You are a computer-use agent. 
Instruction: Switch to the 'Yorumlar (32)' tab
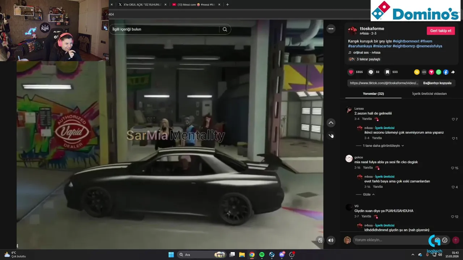click(x=373, y=94)
